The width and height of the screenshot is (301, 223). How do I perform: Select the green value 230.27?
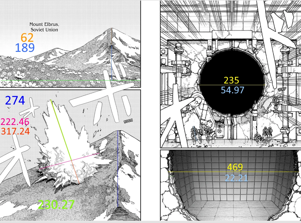(56, 205)
